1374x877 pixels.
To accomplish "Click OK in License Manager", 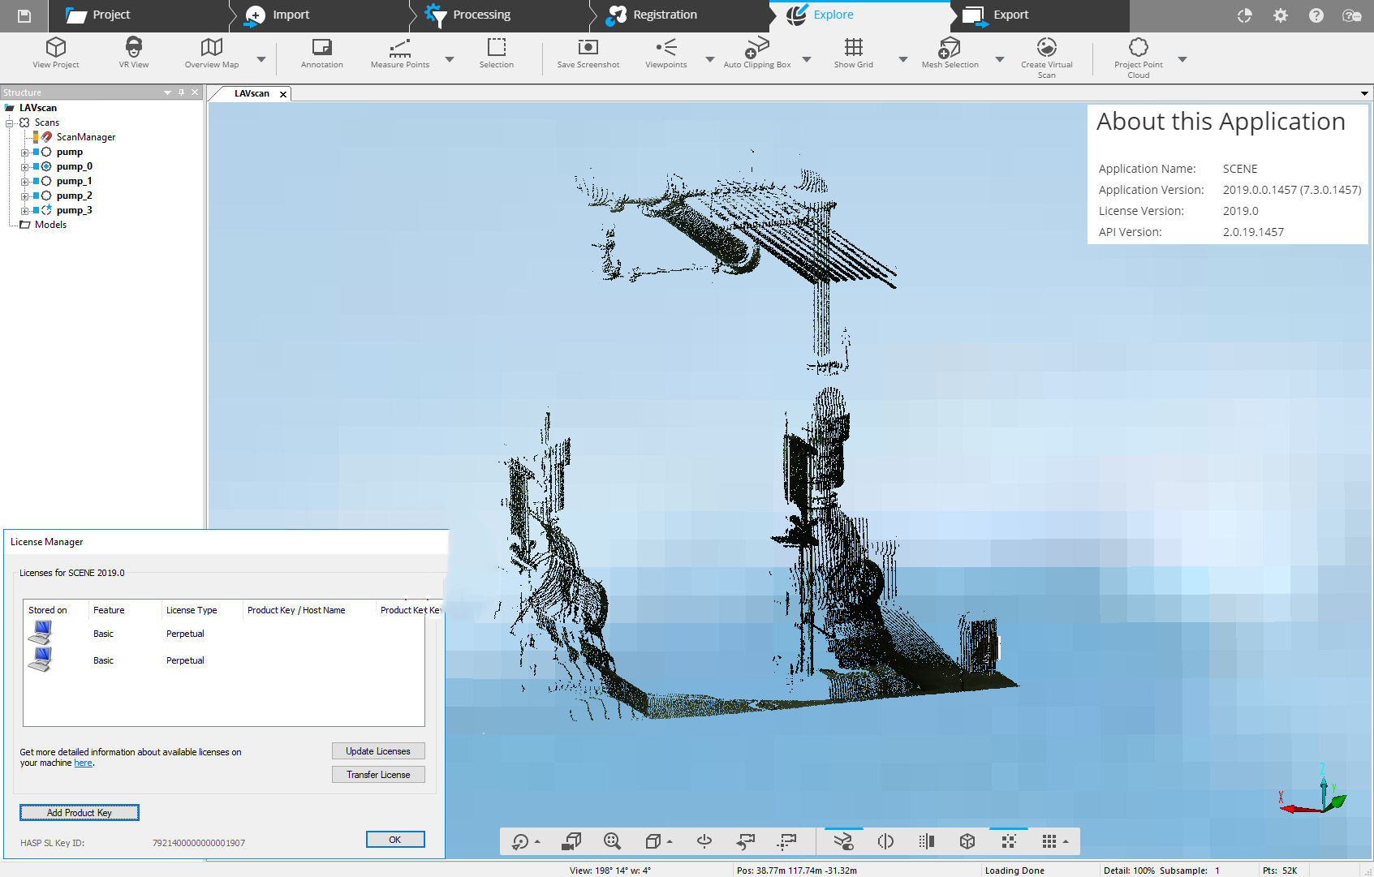I will [x=395, y=840].
